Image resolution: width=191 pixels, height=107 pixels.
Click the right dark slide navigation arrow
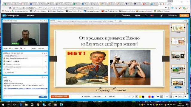166,59
